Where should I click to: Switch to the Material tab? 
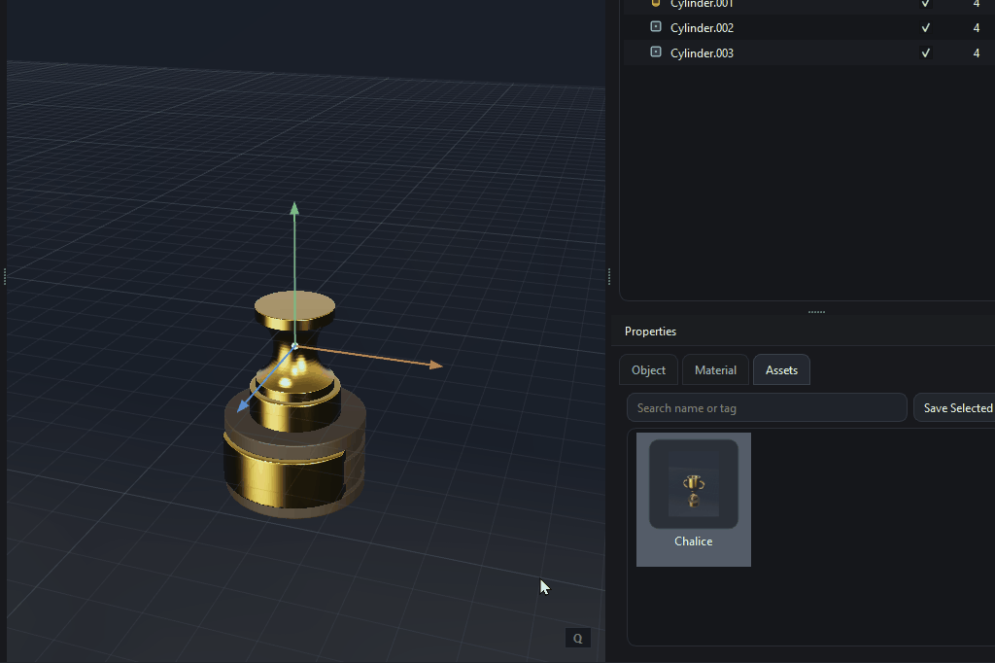715,369
